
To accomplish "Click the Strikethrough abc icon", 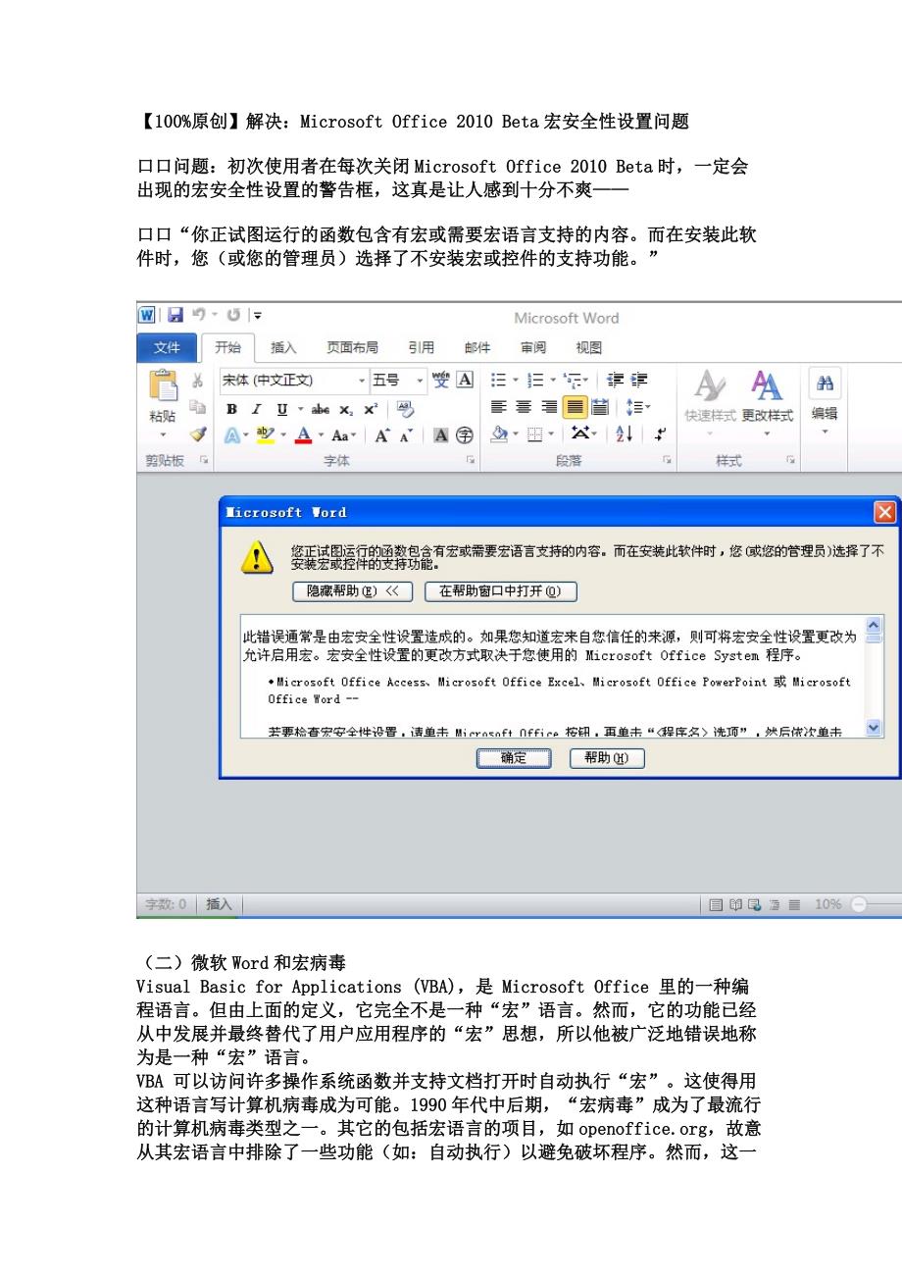I will pyautogui.click(x=321, y=410).
